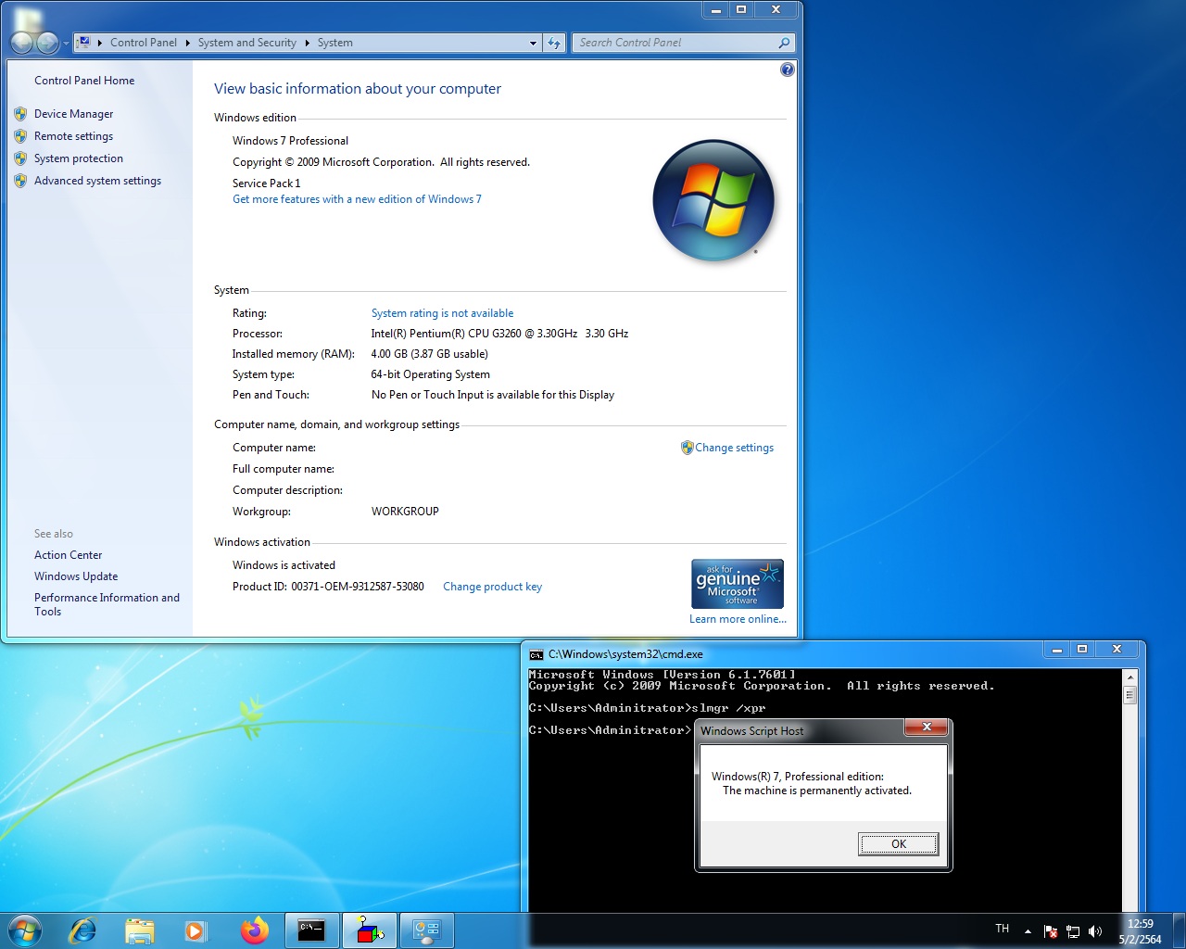Open Device Manager from the left pane
Image resolution: width=1186 pixels, height=949 pixels.
pyautogui.click(x=73, y=114)
